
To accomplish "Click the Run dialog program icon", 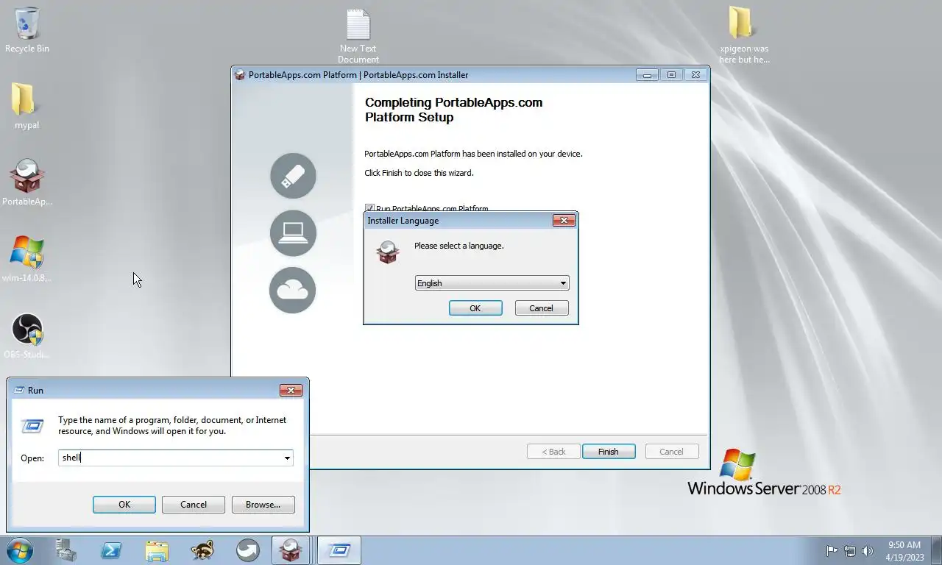I will click(32, 426).
